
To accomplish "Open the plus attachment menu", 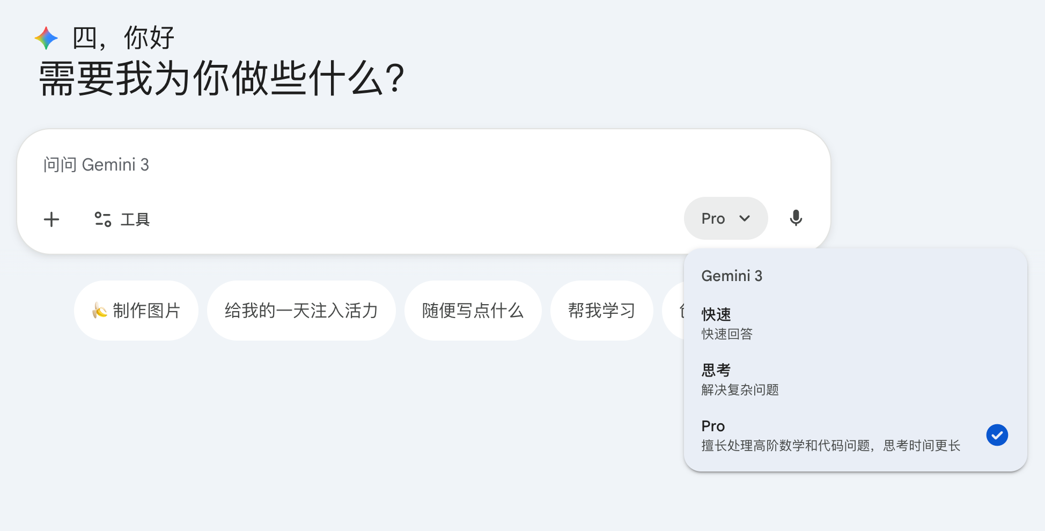I will (51, 219).
